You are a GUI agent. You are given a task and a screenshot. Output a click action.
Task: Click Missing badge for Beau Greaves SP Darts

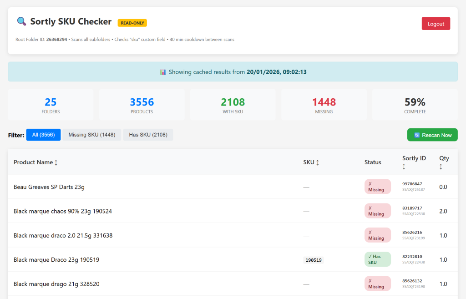377,187
